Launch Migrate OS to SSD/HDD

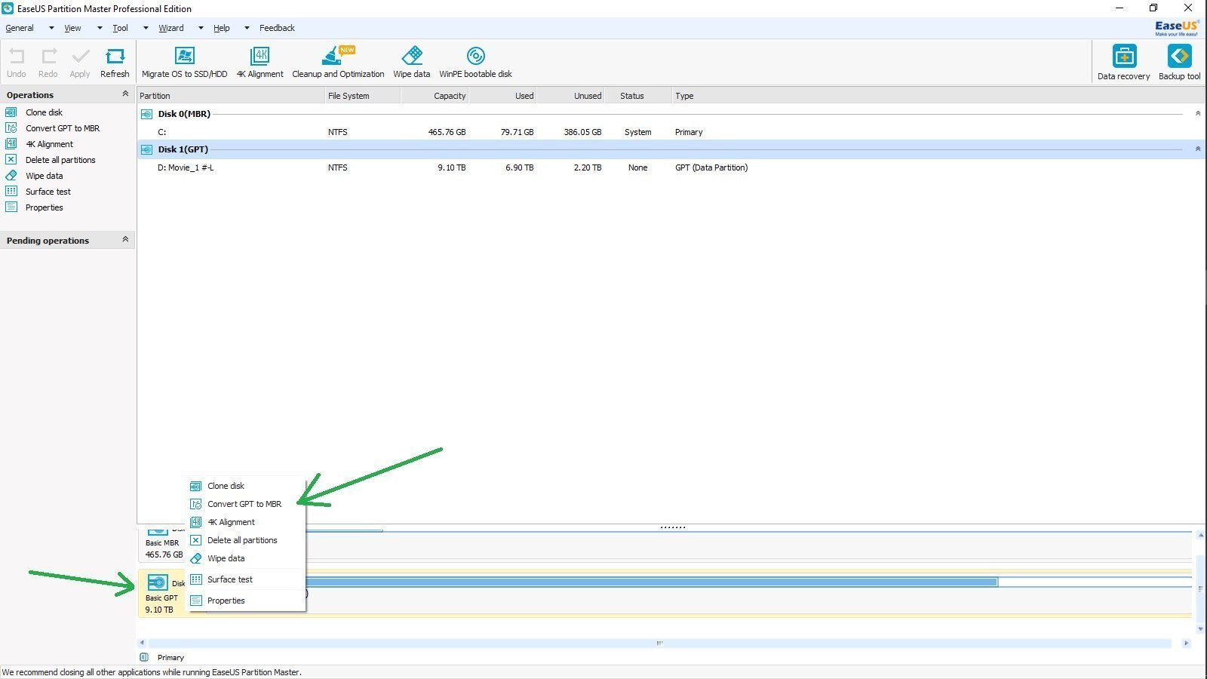[185, 63]
